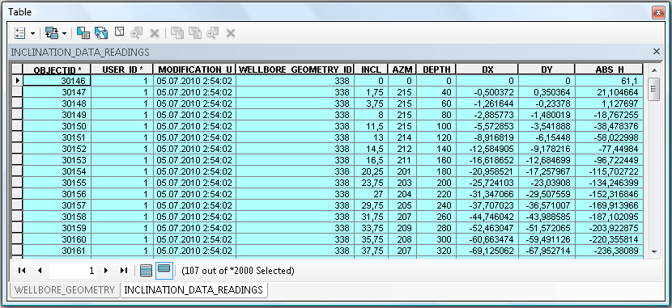The width and height of the screenshot is (672, 308).
Task: Click ABS_H value -236,38089
Action: pos(609,251)
